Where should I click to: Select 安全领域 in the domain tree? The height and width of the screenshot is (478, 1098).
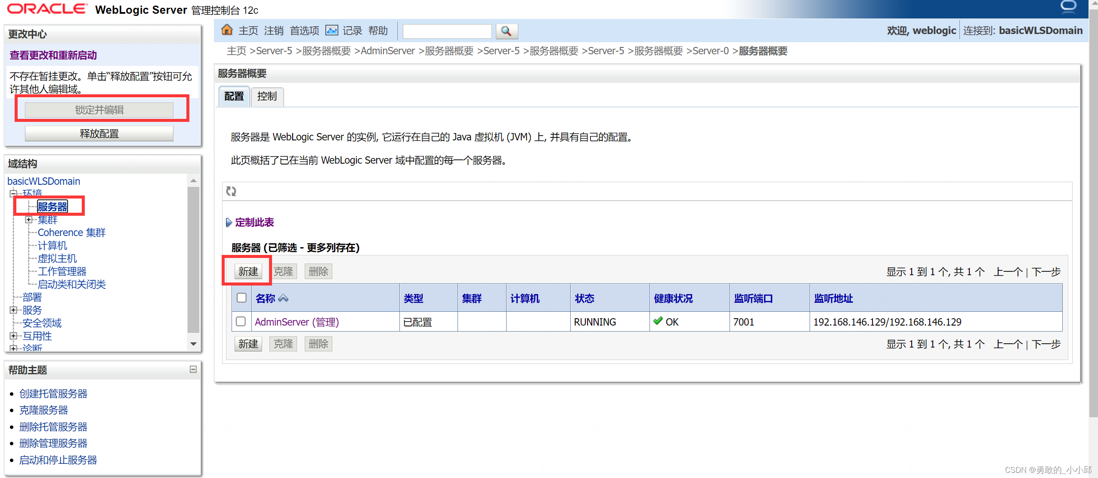click(42, 323)
